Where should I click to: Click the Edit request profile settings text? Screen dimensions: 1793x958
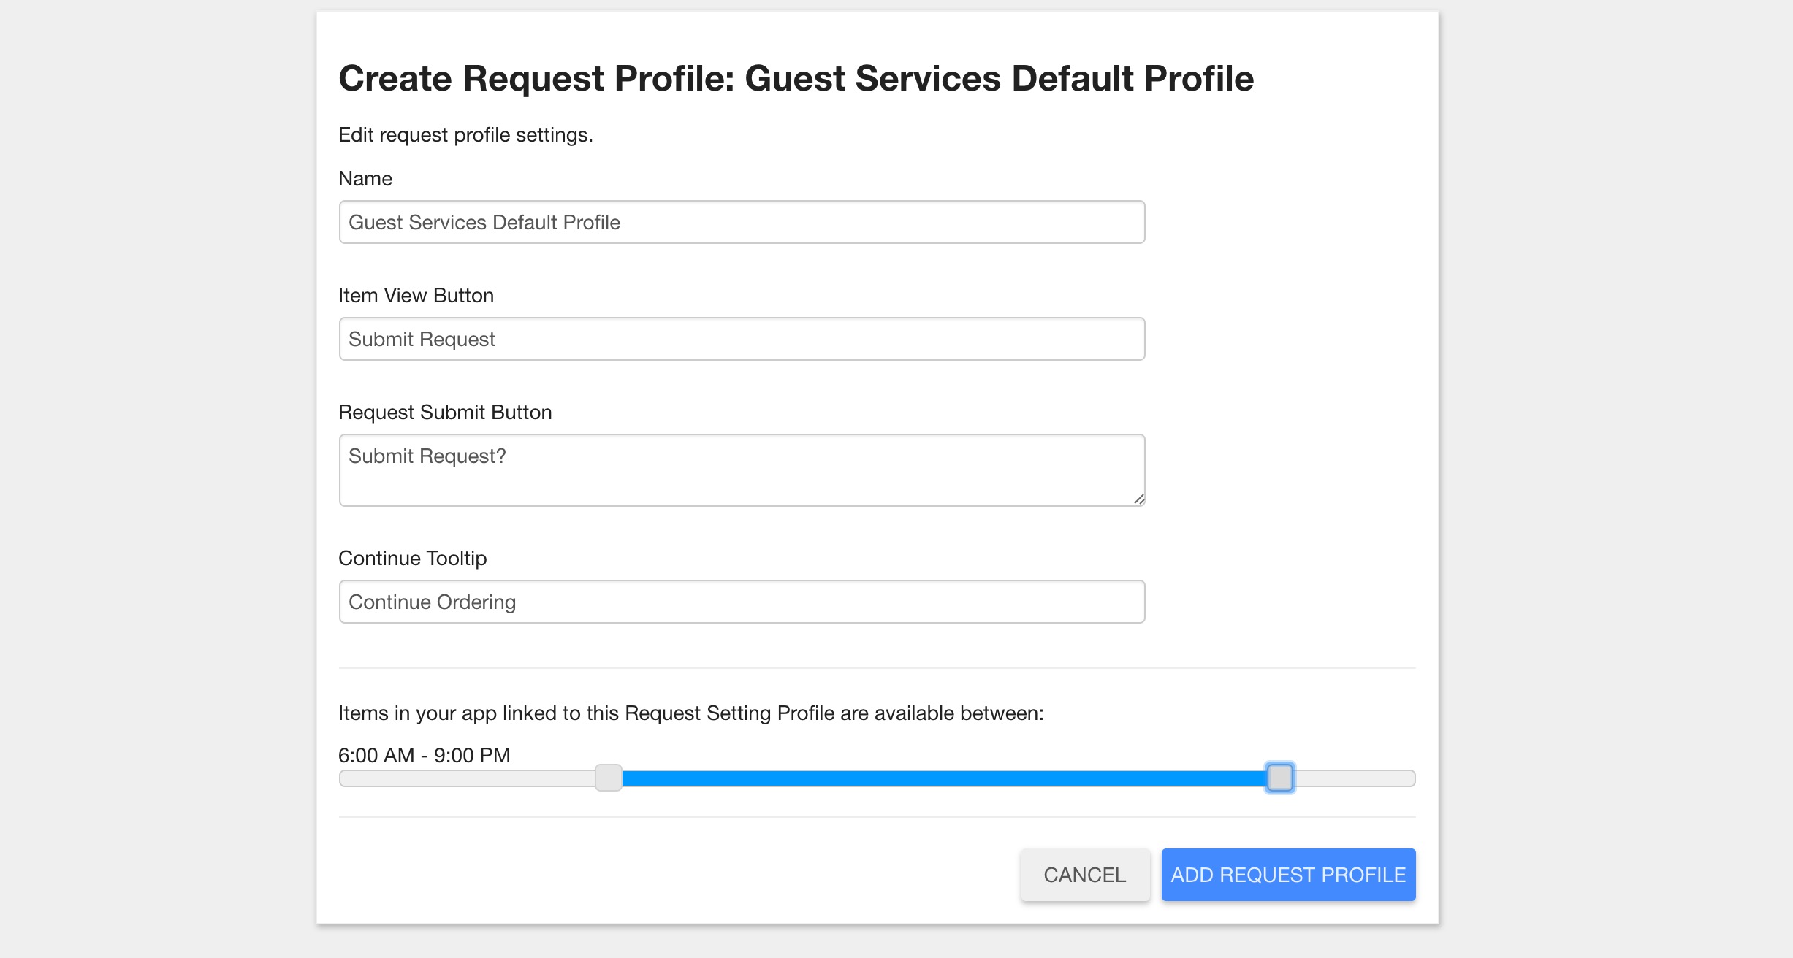click(465, 135)
